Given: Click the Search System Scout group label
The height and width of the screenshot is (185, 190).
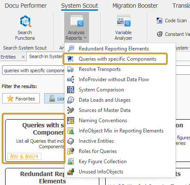Looking at the screenshot, I should pos(25,48).
